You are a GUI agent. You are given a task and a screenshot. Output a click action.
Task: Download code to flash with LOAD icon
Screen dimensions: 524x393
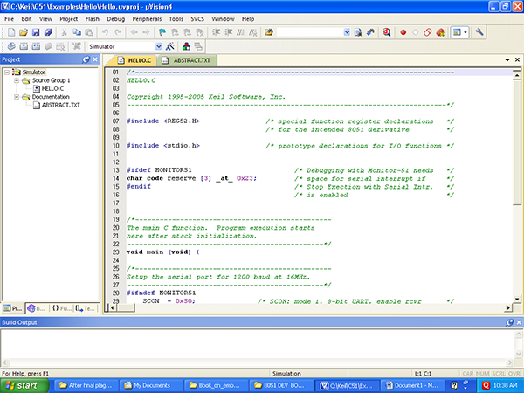(77, 46)
